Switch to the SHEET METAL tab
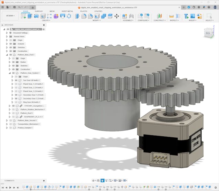Image resolution: width=219 pixels, height=191 pixels. [67, 11]
